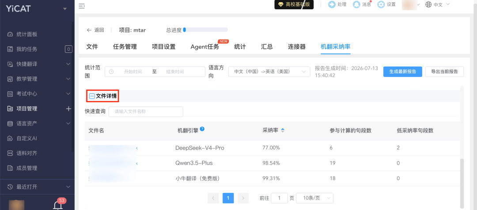
Task: Click the 总进度 progress bar
Action: click(x=205, y=29)
